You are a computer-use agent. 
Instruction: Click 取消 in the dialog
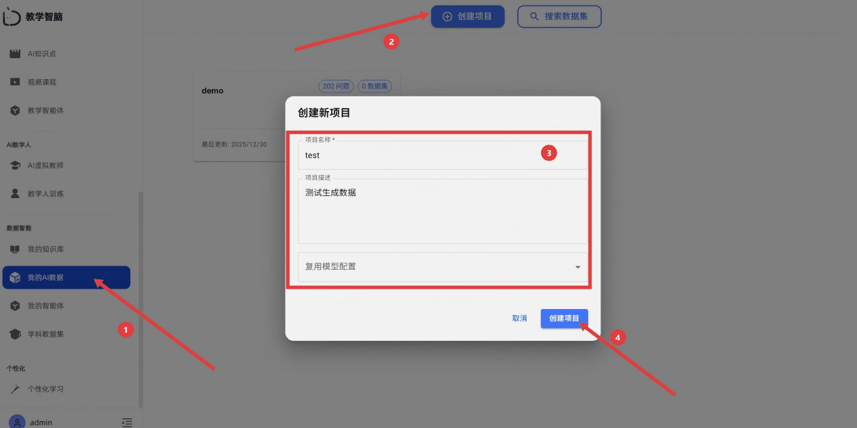click(x=520, y=318)
